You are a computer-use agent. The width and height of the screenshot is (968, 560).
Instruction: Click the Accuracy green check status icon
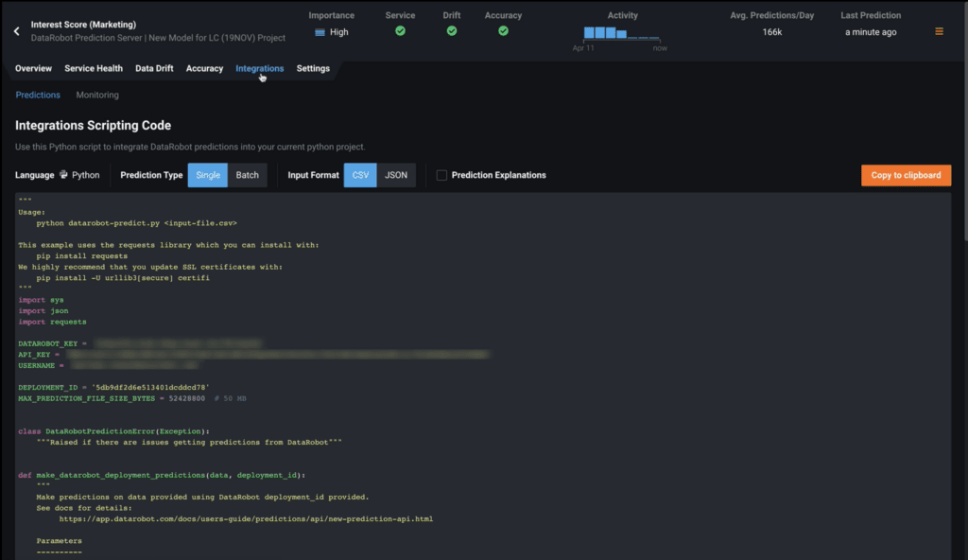point(503,31)
